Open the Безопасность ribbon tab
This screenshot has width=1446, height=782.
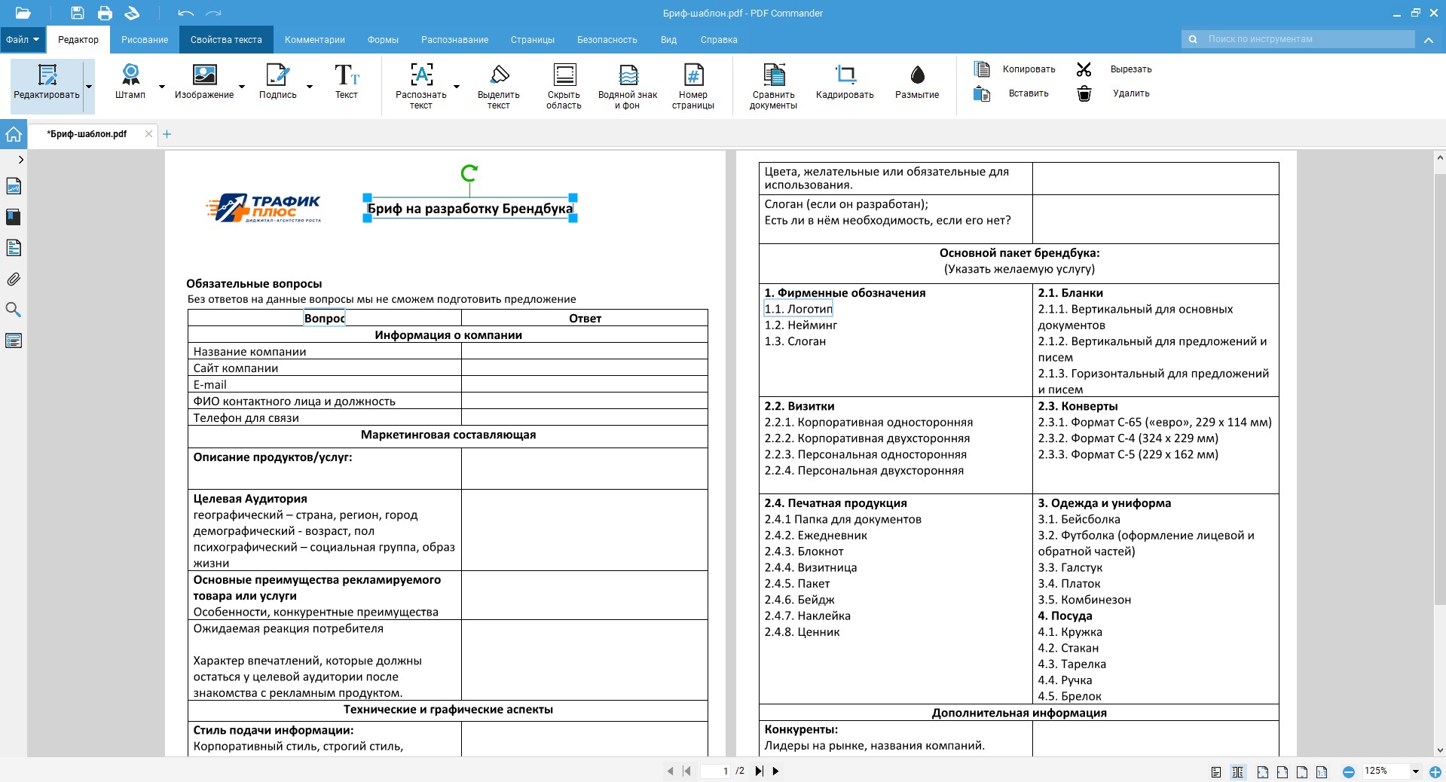pos(607,40)
